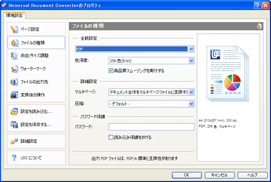Open the PDF file format dropdown
271x182 pixels.
coord(191,49)
